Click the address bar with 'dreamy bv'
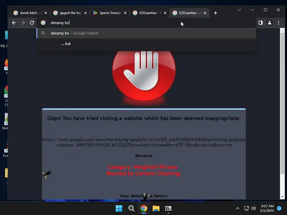The width and height of the screenshot is (287, 215). pos(146,23)
